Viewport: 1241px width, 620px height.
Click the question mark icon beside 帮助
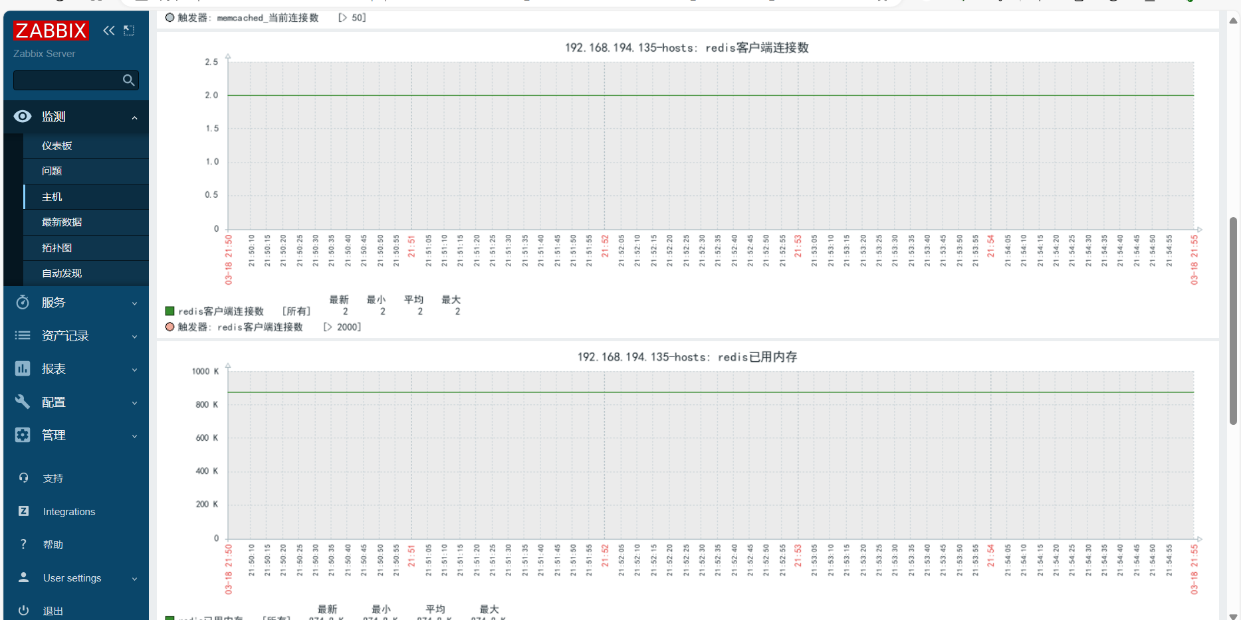[23, 544]
